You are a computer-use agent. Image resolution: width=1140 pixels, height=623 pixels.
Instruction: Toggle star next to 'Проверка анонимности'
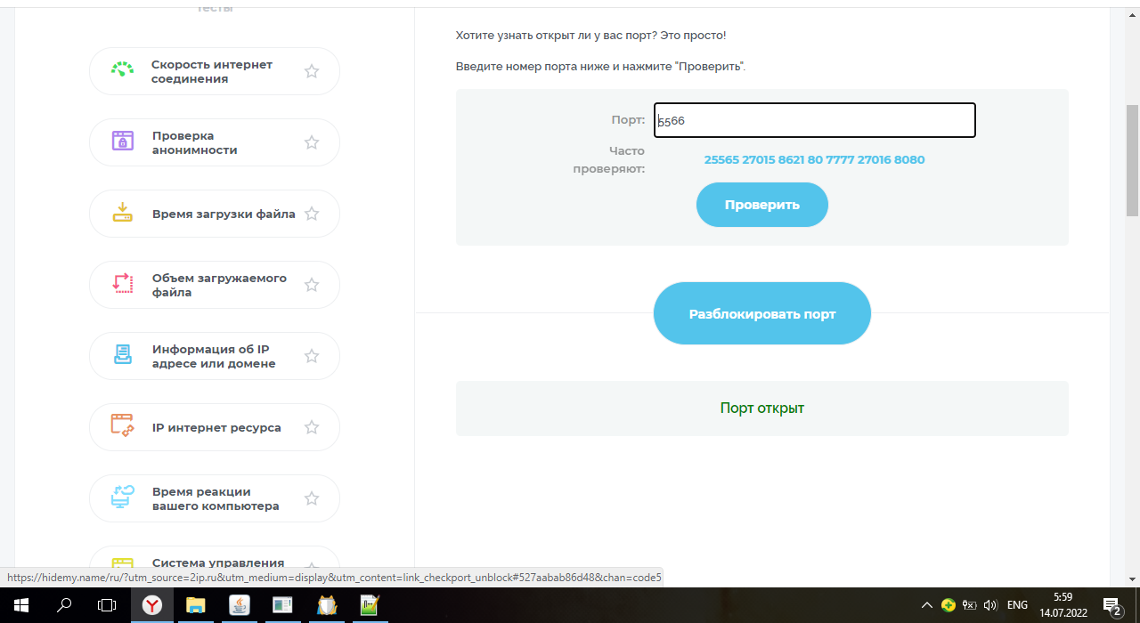312,142
